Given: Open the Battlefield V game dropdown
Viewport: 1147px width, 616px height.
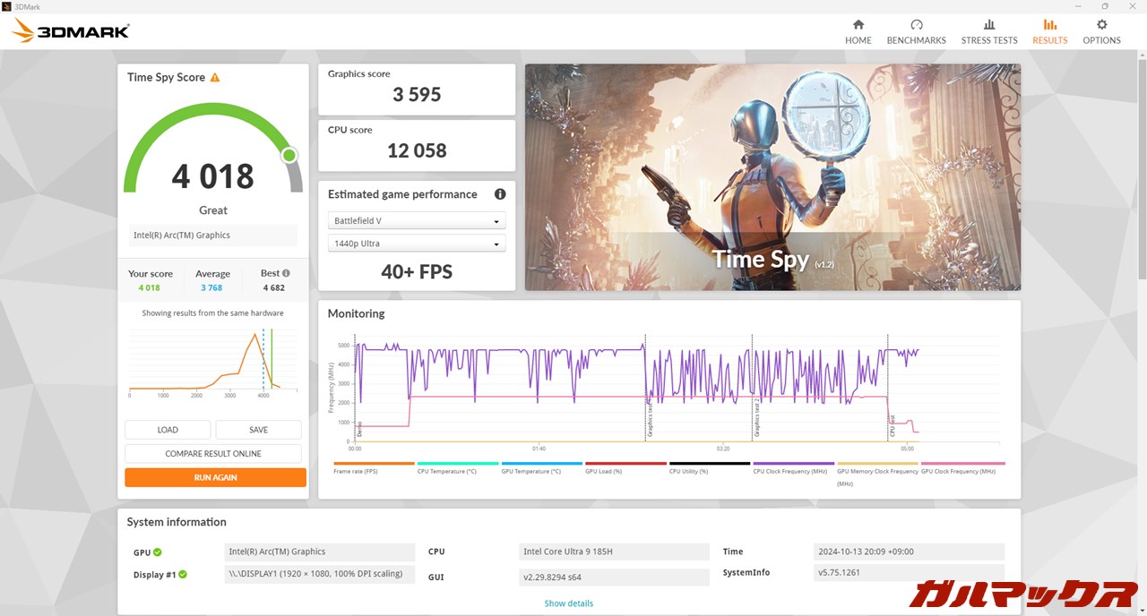Looking at the screenshot, I should 417,221.
